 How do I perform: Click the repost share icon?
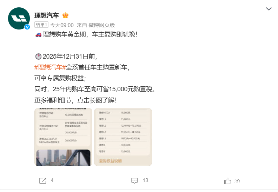(x=43, y=181)
